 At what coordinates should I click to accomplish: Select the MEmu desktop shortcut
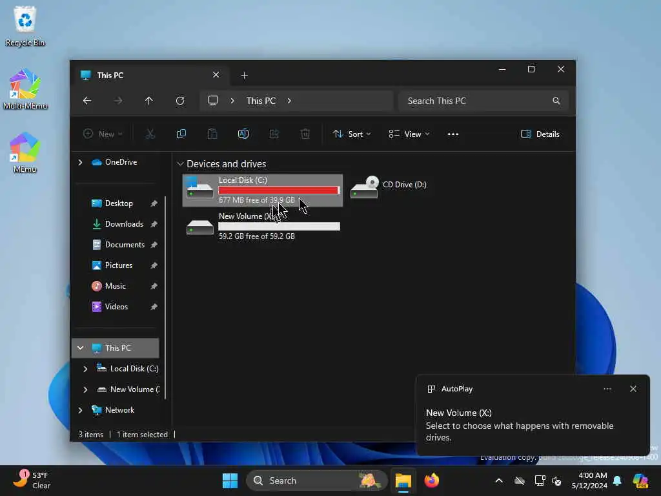[x=25, y=152]
